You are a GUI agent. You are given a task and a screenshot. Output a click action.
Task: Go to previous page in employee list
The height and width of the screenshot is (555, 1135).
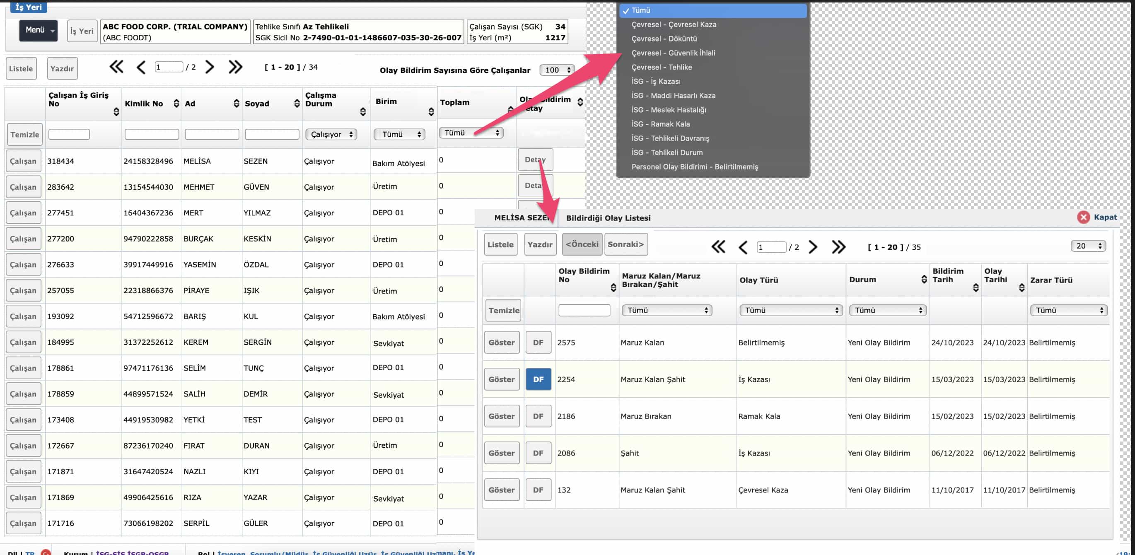141,68
